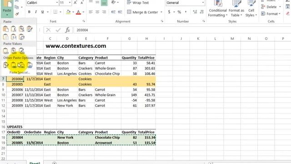Click the Paste option in Paste gallery

6,29
